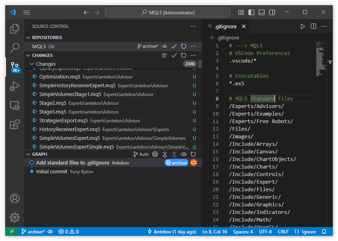Change line endings via CRLF
Image resolution: width=338 pixels, height=241 pixels.
click(283, 231)
